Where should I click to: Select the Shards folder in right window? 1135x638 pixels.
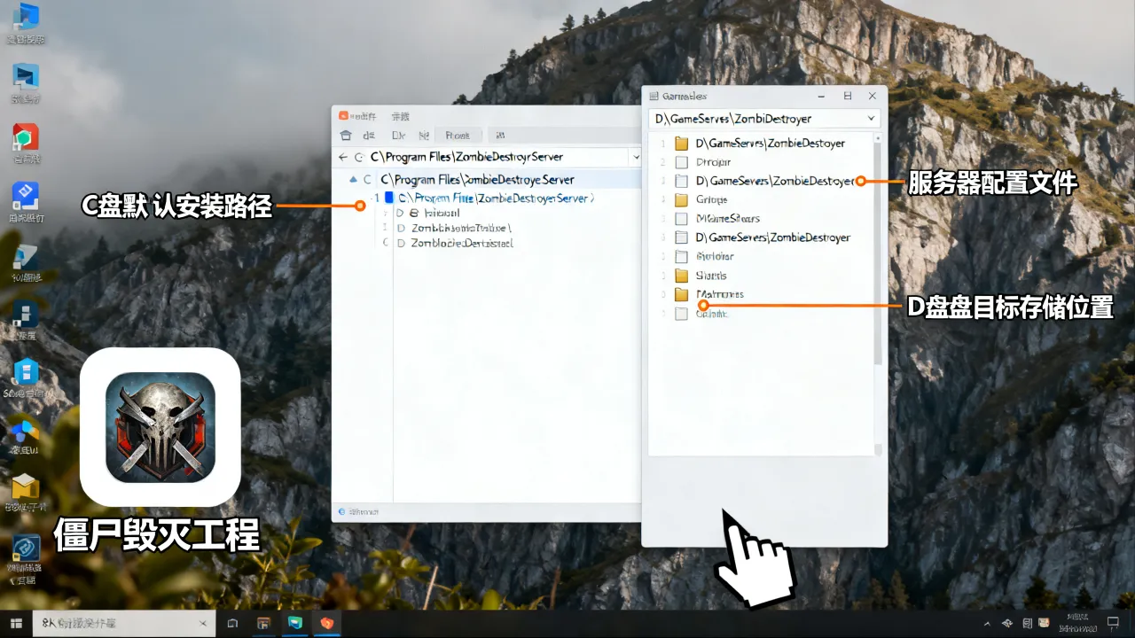711,275
